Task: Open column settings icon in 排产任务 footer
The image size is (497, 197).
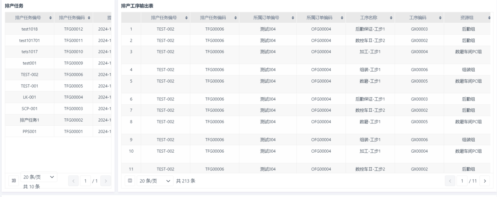Action: click(14, 181)
